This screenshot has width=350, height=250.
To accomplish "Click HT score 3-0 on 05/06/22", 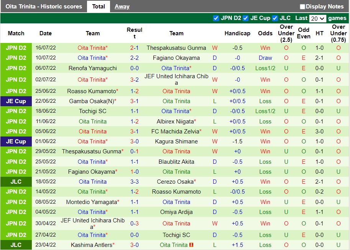I will [x=319, y=131].
